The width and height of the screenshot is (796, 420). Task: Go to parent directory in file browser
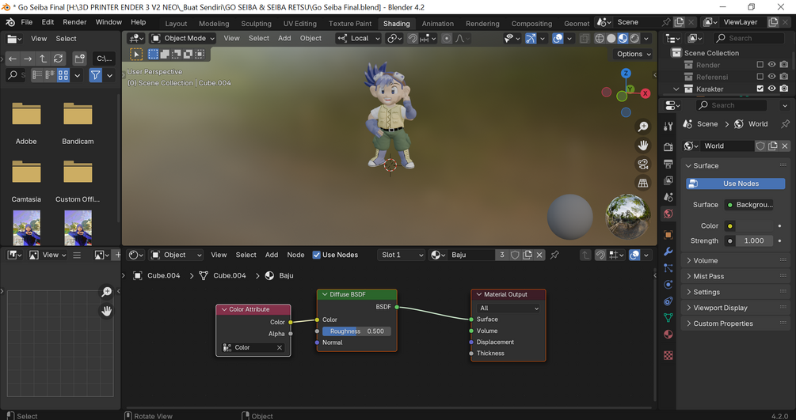pos(43,59)
